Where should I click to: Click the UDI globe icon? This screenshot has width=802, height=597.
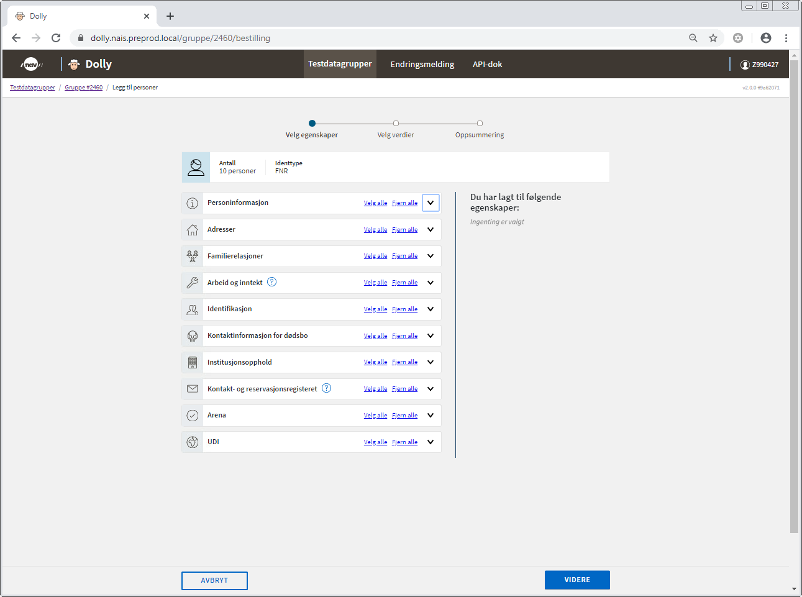(x=193, y=442)
